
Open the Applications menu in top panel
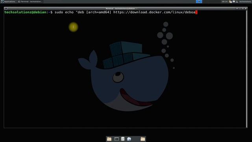(x=8, y=2)
